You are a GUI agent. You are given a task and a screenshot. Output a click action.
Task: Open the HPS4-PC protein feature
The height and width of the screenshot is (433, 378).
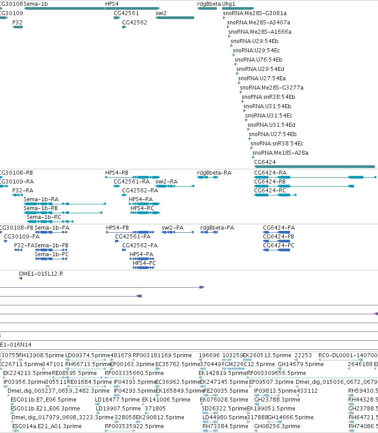click(x=143, y=268)
